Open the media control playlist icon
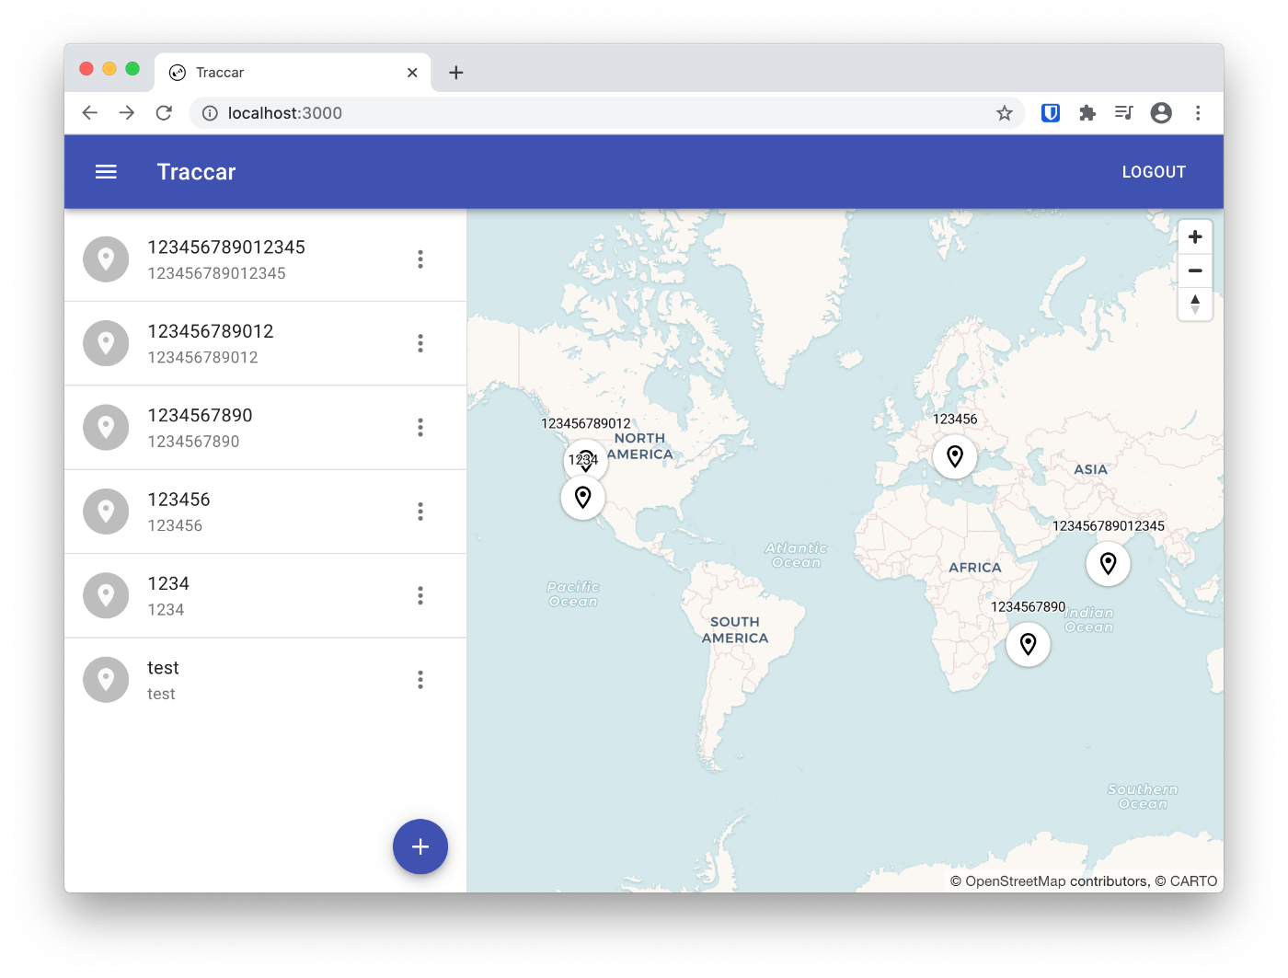 coord(1124,113)
